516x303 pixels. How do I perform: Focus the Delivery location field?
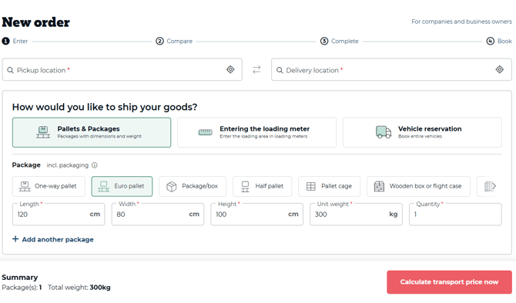coord(391,69)
